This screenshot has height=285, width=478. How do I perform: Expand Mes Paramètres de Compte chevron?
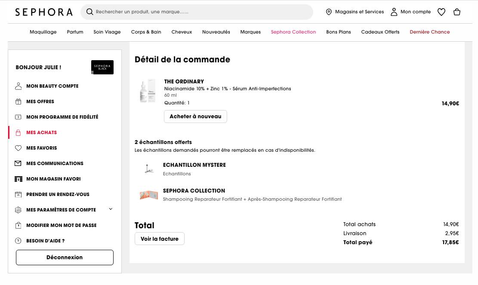[x=111, y=209]
